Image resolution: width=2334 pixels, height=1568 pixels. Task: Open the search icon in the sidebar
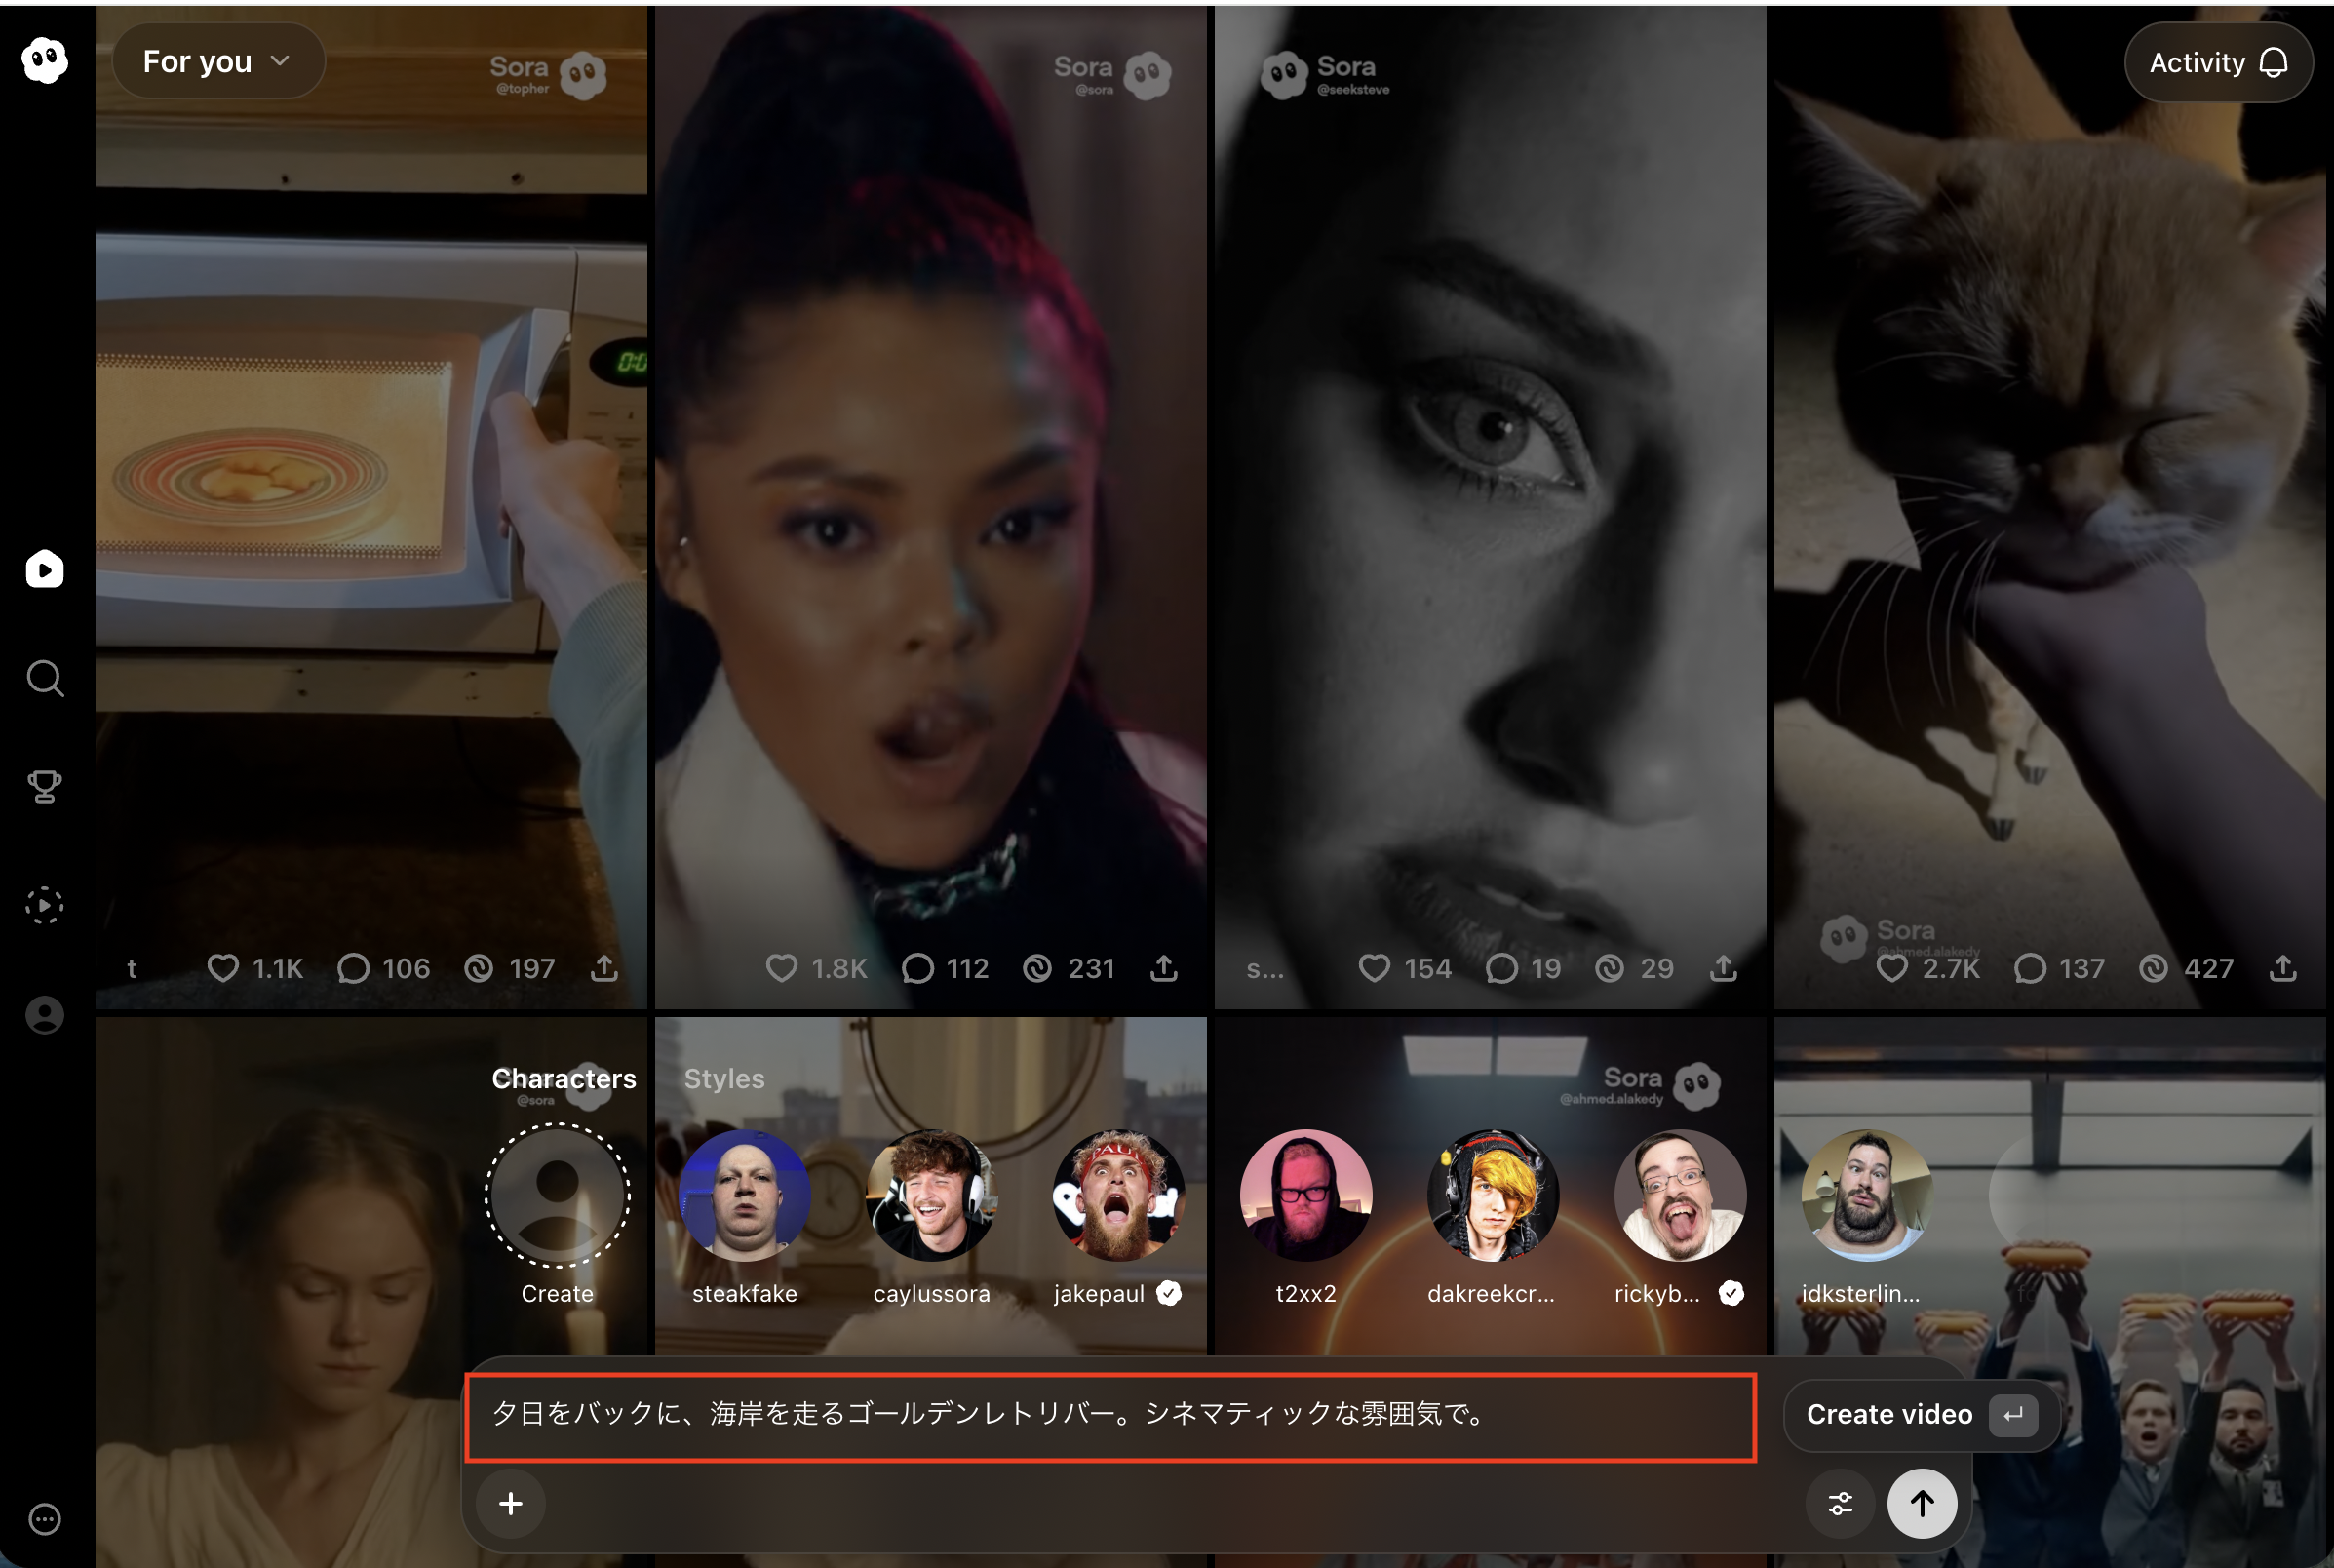tap(45, 679)
